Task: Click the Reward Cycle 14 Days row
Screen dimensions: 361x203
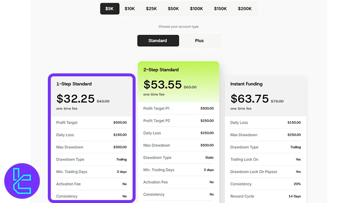Action: (x=265, y=196)
